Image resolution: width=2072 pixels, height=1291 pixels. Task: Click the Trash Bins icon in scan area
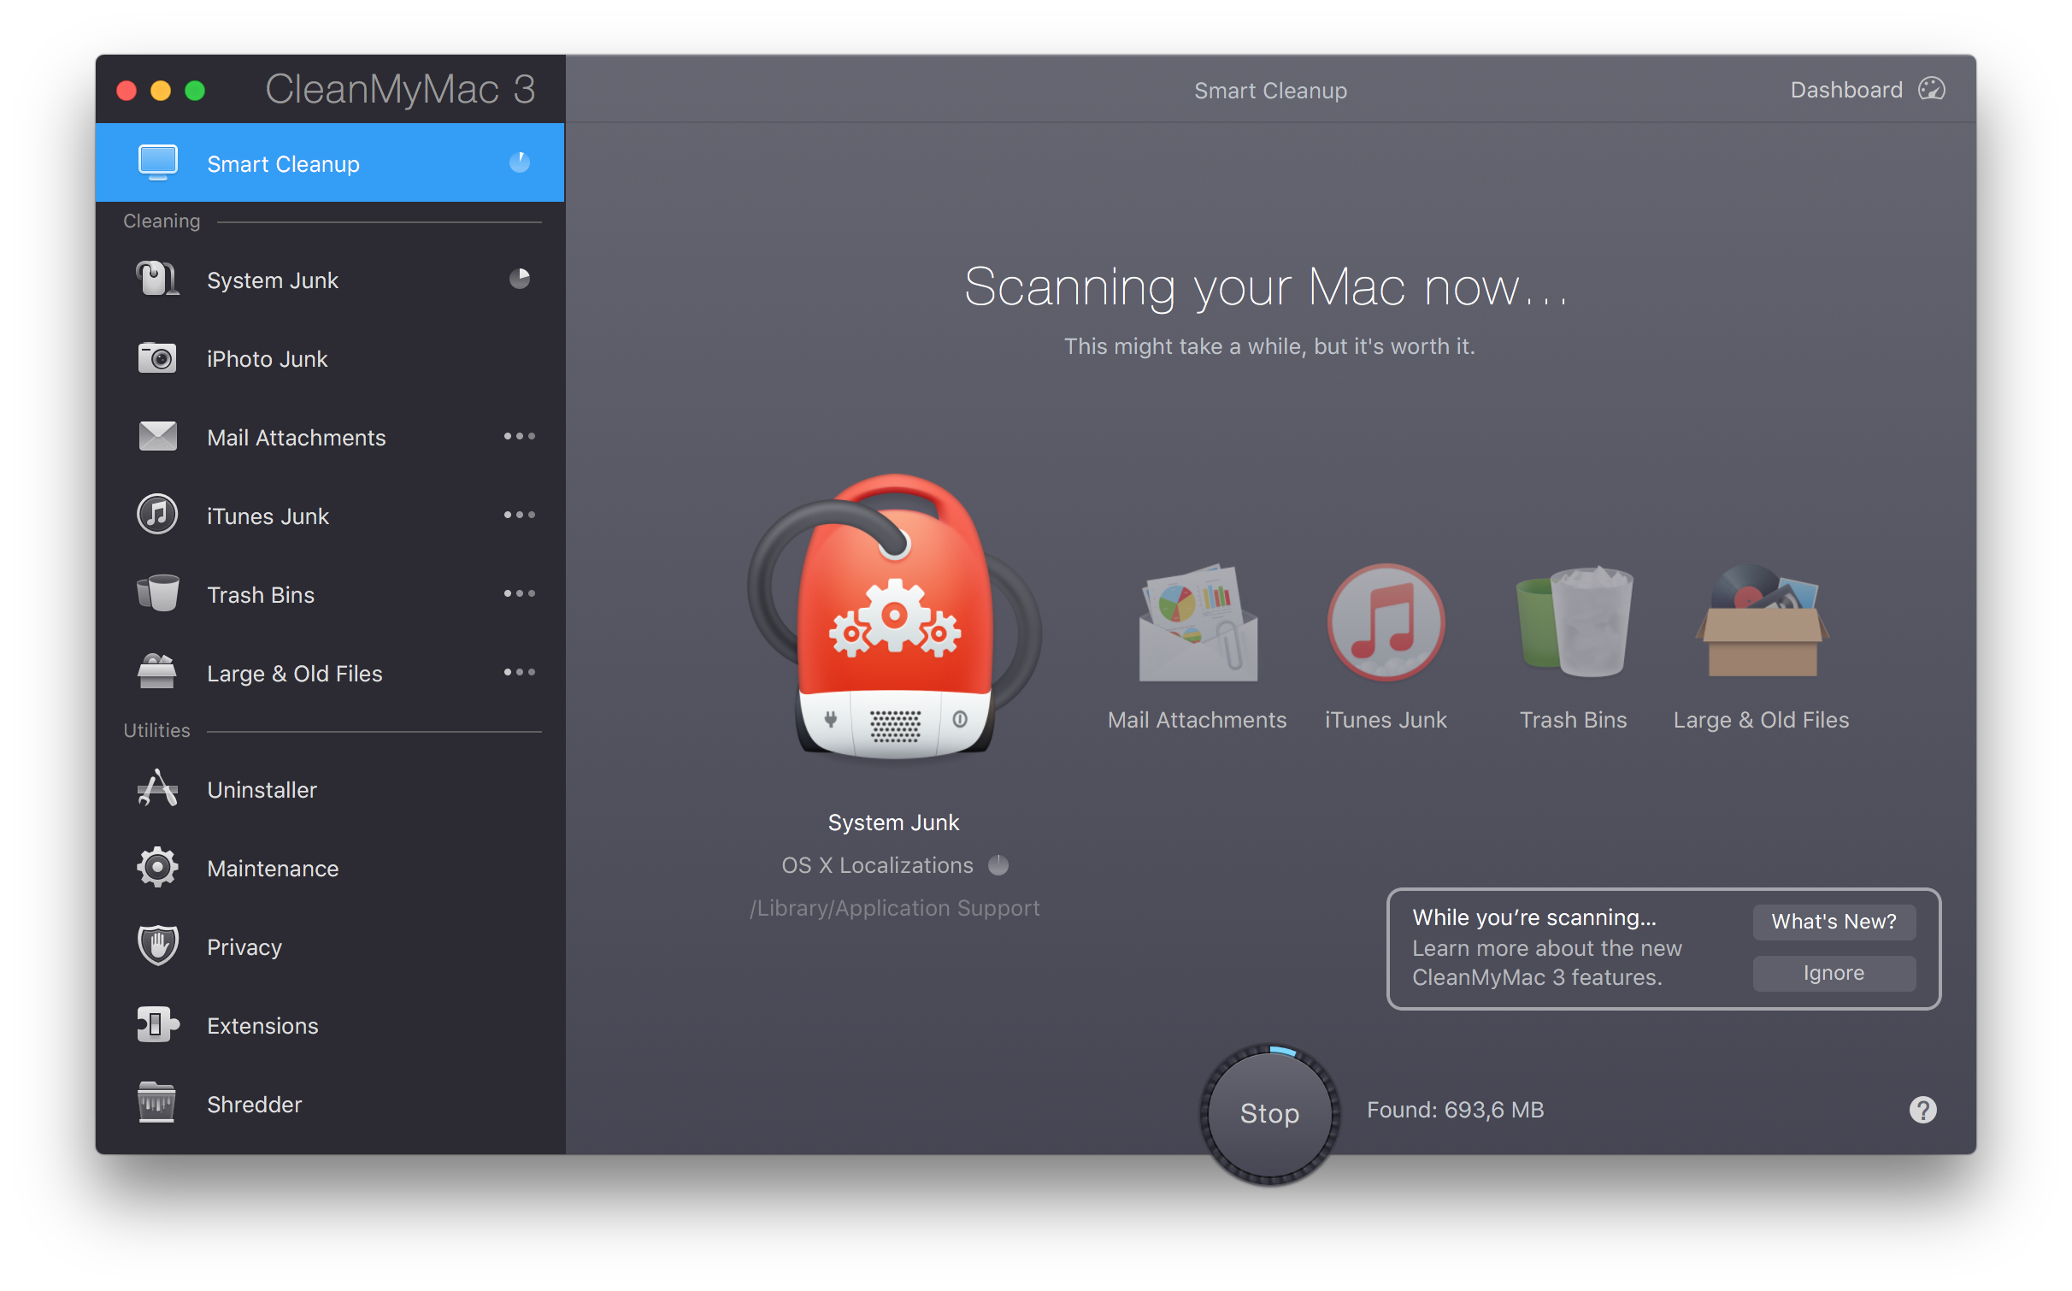1574,622
